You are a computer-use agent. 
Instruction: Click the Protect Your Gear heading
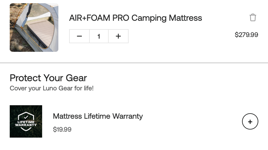(48, 78)
